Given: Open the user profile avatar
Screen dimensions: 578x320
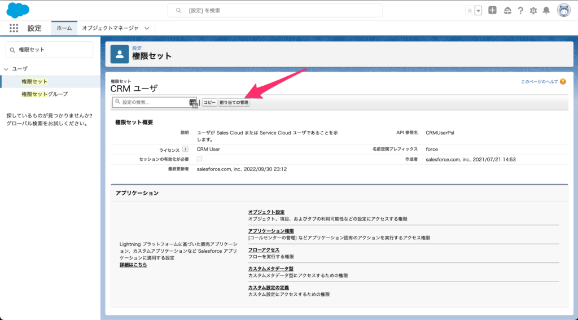Looking at the screenshot, I should [563, 10].
